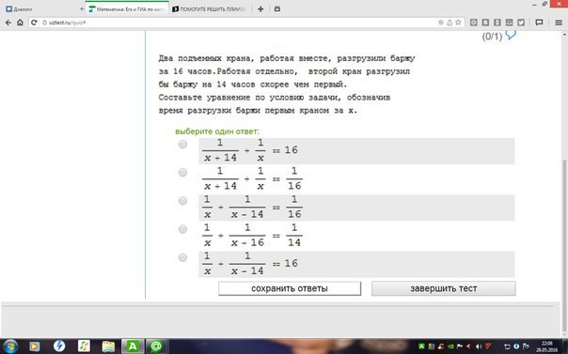Open the browser home page icon
This screenshot has height=354, width=568.
coord(20,23)
